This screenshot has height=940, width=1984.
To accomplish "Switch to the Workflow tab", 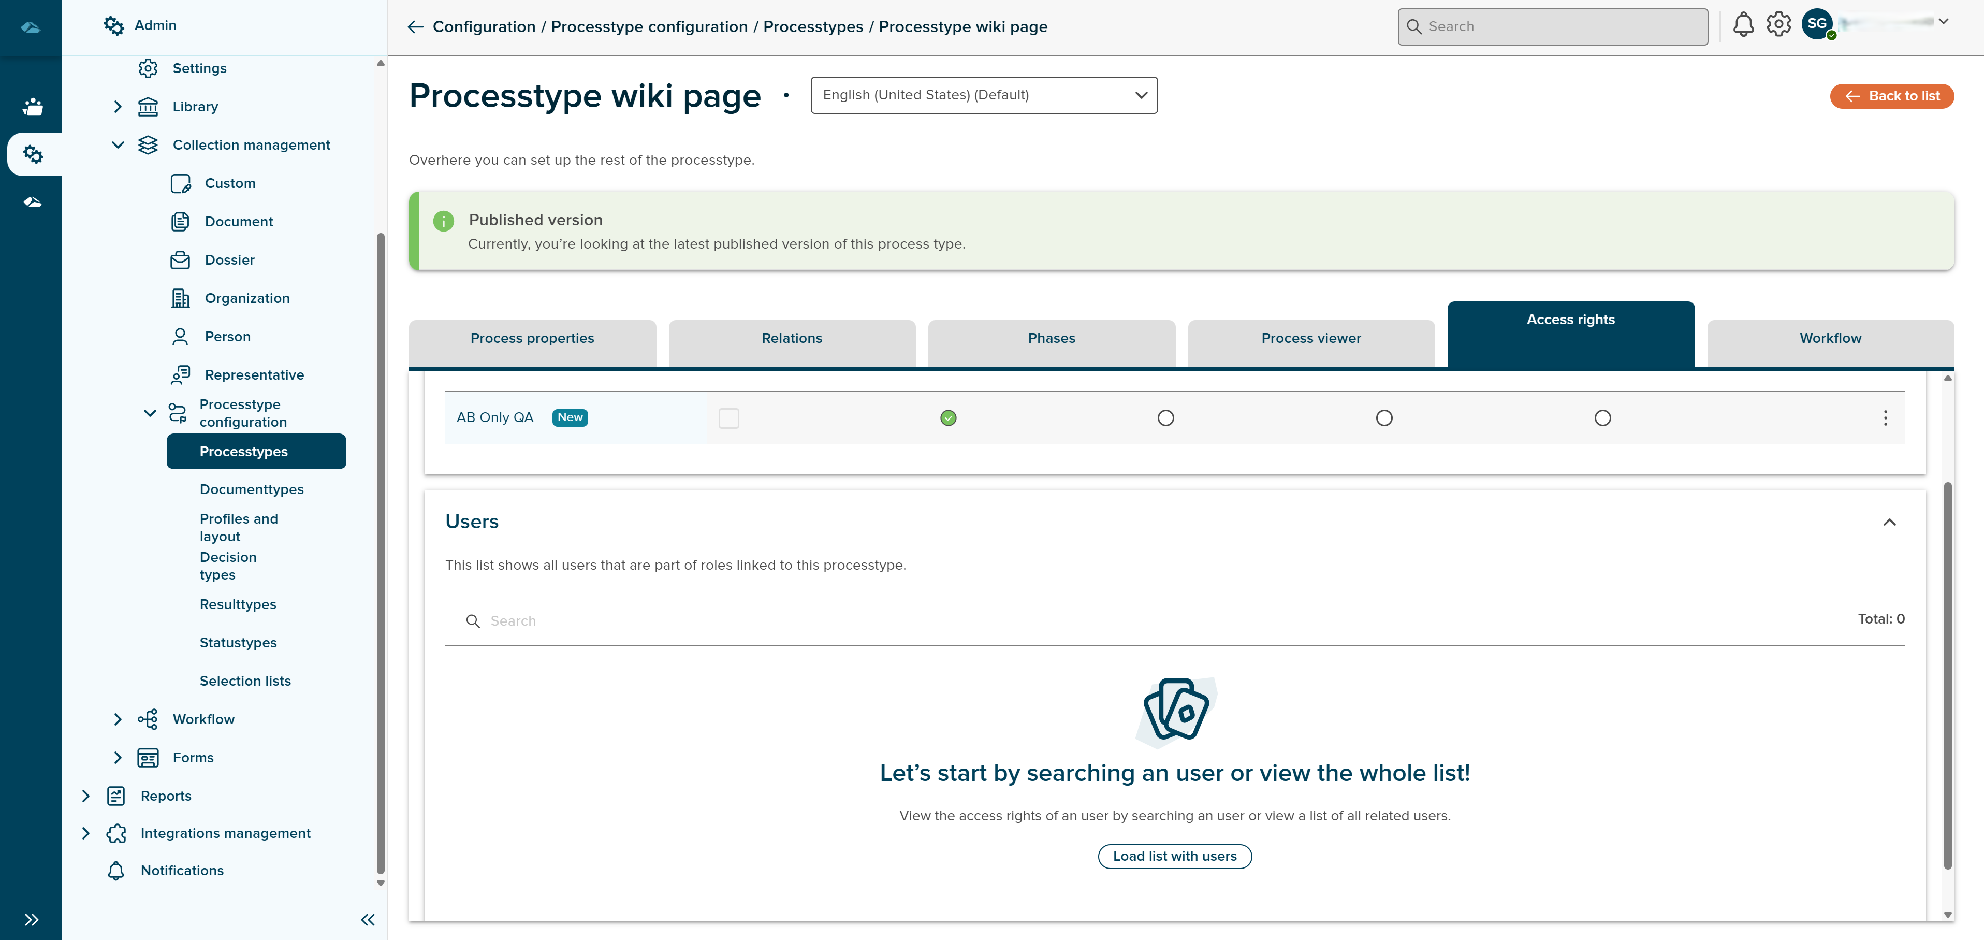I will pos(1830,338).
